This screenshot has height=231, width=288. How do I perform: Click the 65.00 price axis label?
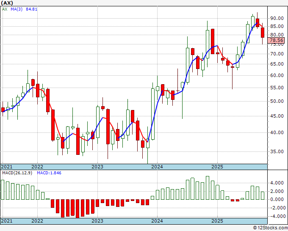[277, 64]
